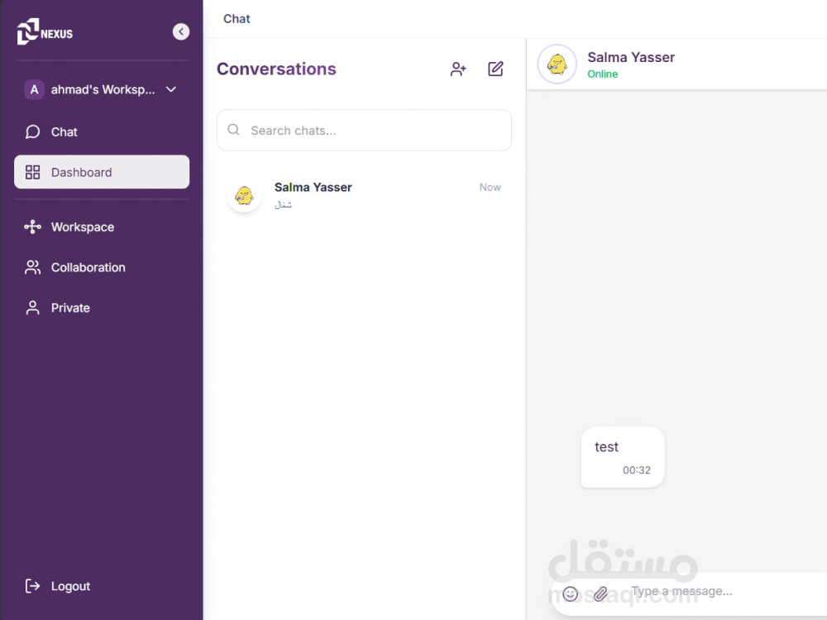827x620 pixels.
Task: Click the 'test' message bubble
Action: (623, 457)
